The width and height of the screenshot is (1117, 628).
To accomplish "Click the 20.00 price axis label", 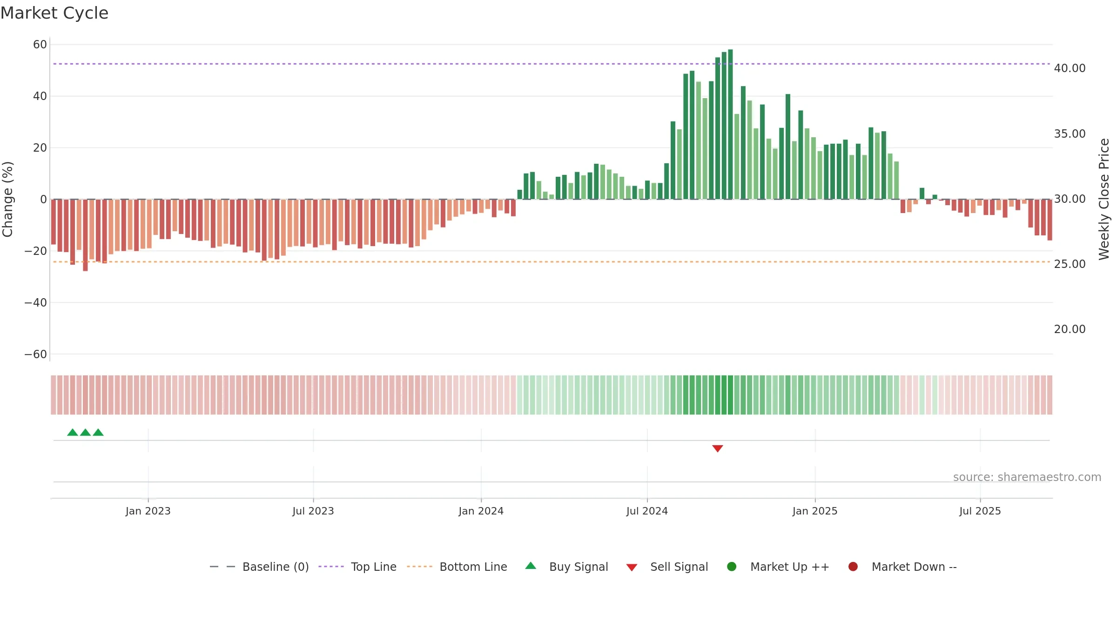I will [1070, 329].
